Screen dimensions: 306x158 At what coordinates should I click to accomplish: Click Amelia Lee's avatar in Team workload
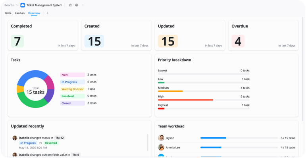(161, 147)
